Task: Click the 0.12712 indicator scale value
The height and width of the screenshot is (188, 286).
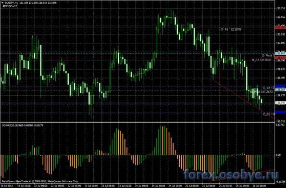Action: pos(280,125)
